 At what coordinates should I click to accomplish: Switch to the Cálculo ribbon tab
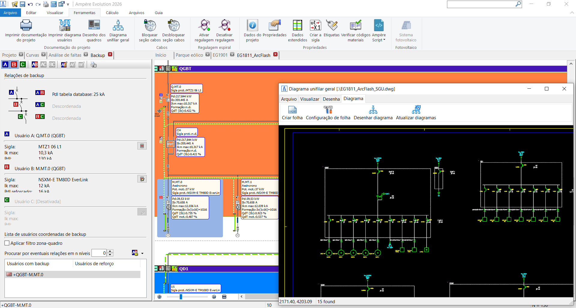coord(112,13)
